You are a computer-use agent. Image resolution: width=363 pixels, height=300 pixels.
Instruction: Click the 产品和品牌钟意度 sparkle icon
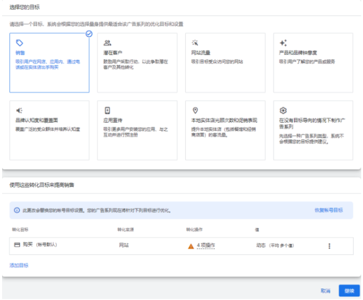pyautogui.click(x=283, y=43)
